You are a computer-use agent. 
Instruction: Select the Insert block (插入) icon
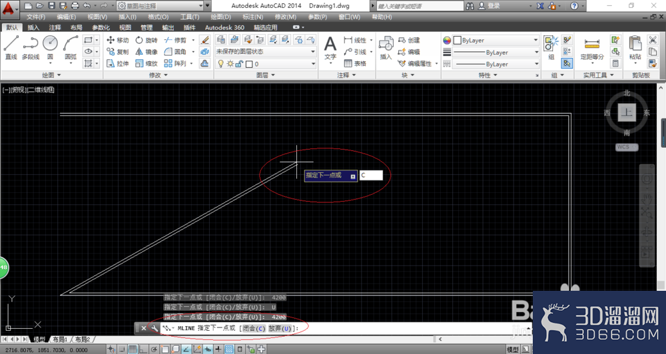386,47
